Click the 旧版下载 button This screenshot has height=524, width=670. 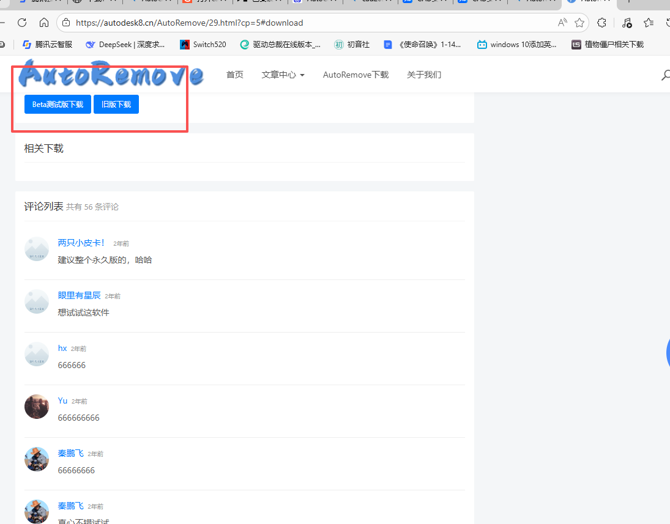coord(116,105)
